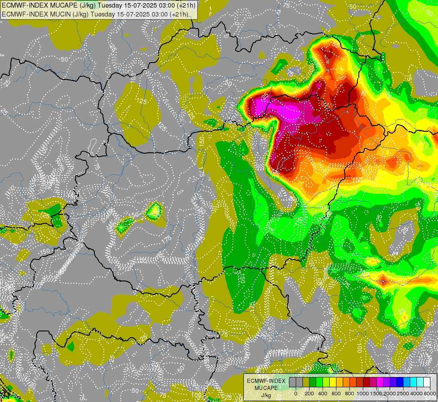Image resolution: width=438 pixels, height=402 pixels.
Task: Choose the bright magenta legend swatch
Action: coord(380,382)
